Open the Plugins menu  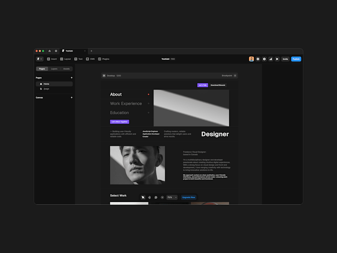tap(104, 59)
